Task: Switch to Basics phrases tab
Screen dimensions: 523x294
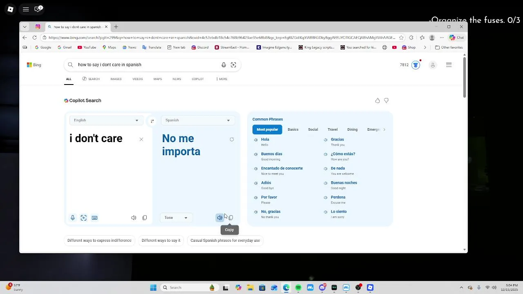Action: (293, 129)
